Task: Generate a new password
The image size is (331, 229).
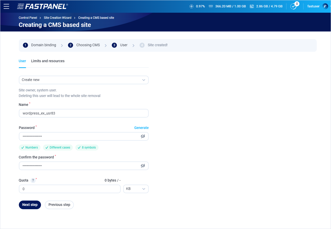Action: (141, 128)
